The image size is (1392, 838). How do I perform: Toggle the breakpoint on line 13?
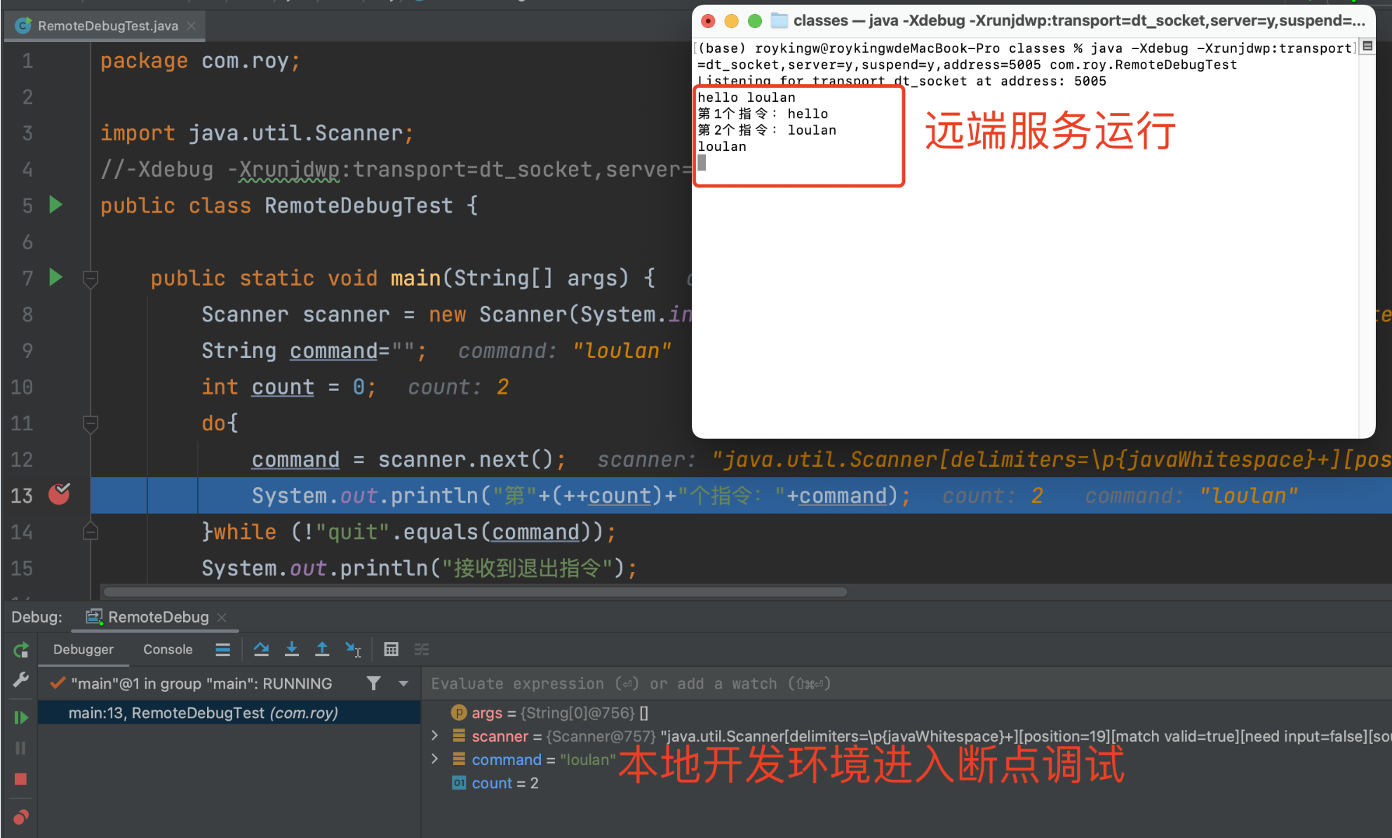(60, 495)
